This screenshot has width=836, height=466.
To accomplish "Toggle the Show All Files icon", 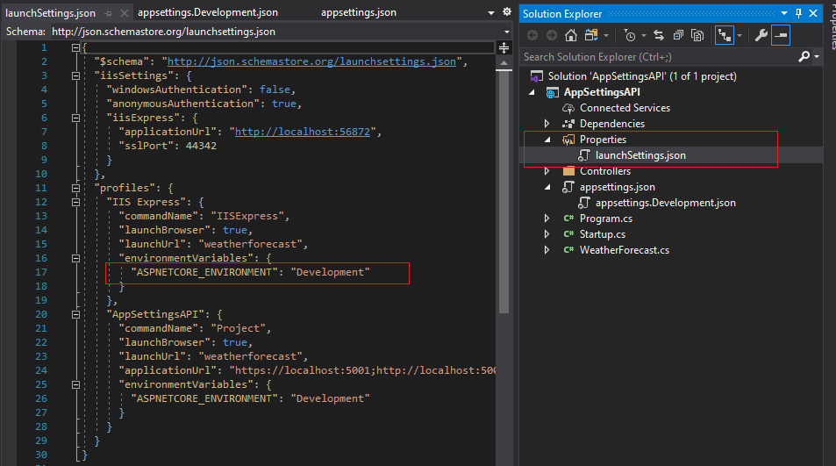I will (x=697, y=35).
